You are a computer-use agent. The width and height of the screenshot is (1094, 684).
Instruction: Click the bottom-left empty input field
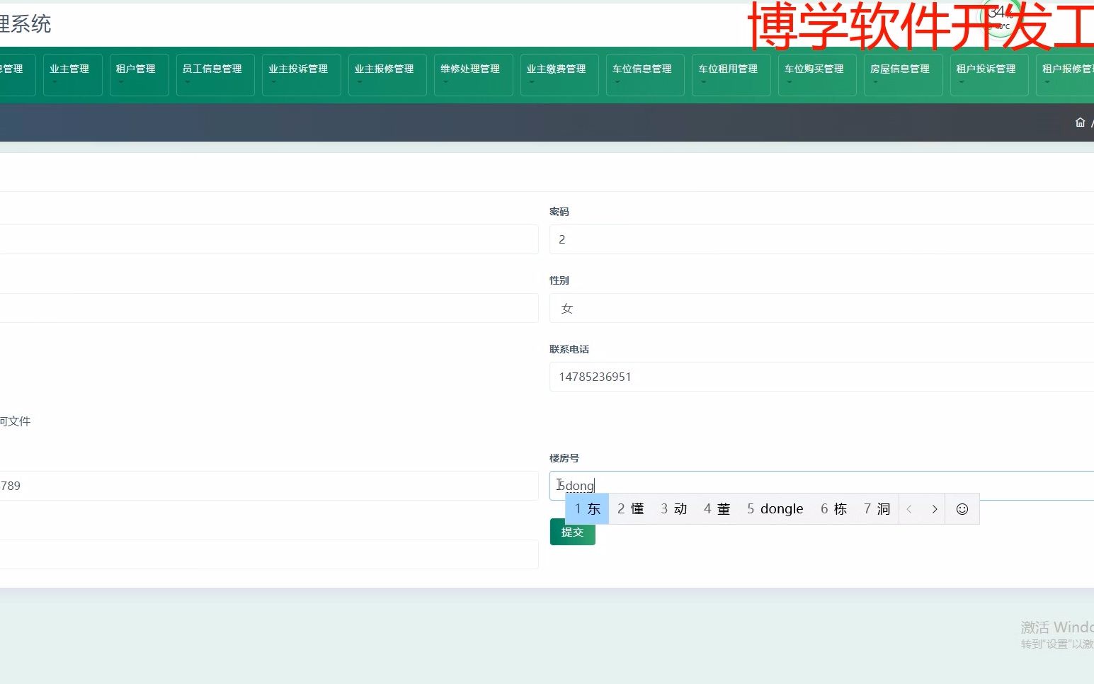pos(269,554)
